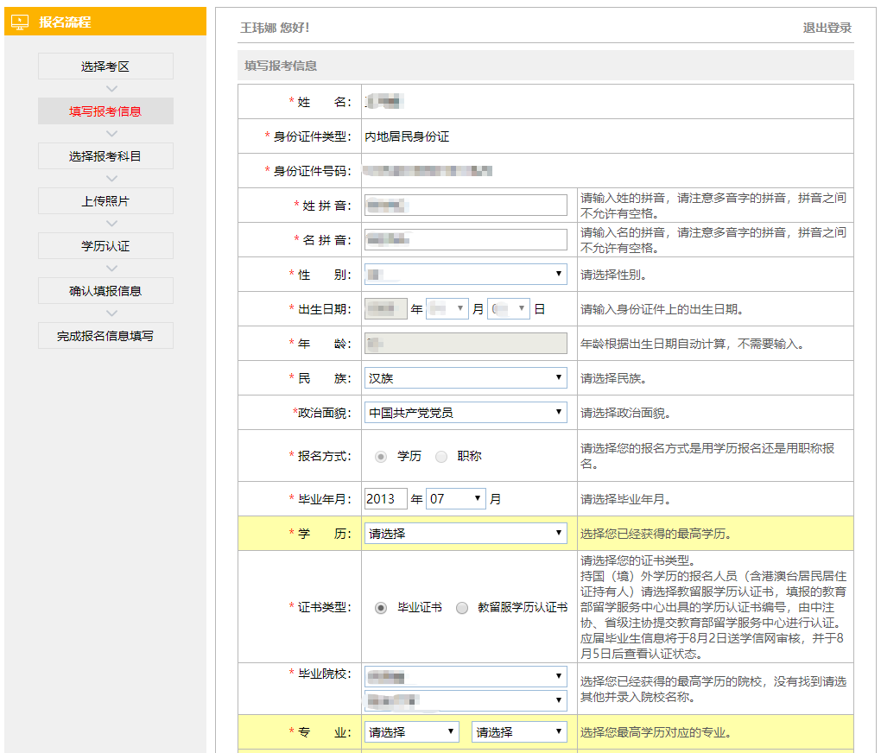The width and height of the screenshot is (881, 753).
Task: Expand the 民族 dropdown showing 汉族
Action: 465,377
